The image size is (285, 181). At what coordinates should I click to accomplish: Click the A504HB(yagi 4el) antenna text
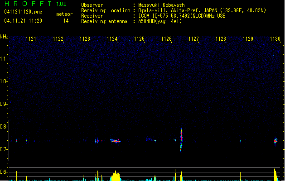click(160, 21)
